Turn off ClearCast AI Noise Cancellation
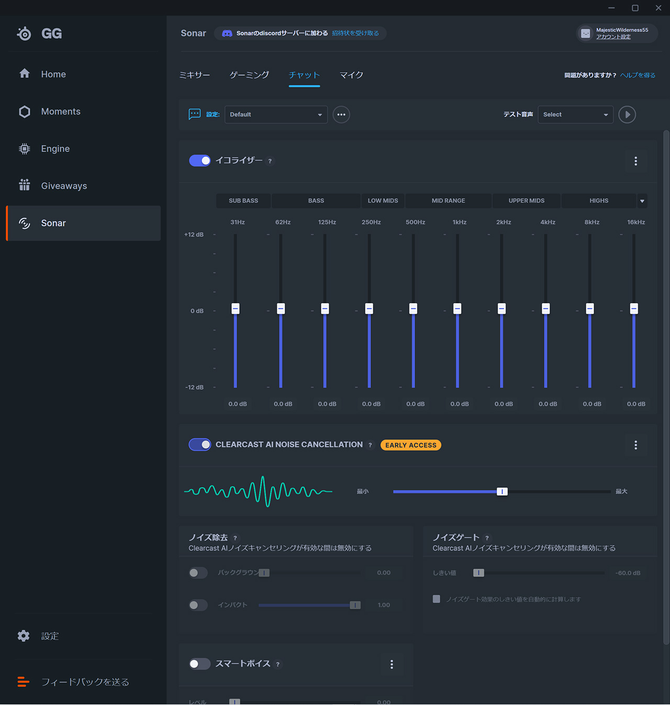Screen dimensions: 670x705 click(200, 445)
